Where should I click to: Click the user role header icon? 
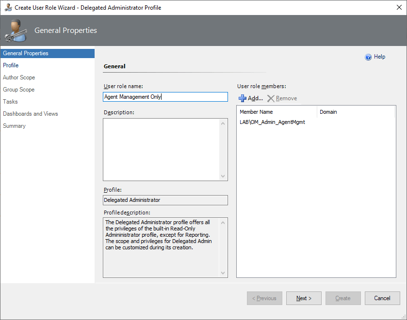tap(15, 31)
